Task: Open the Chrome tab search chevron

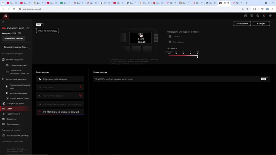Action: [3, 3]
